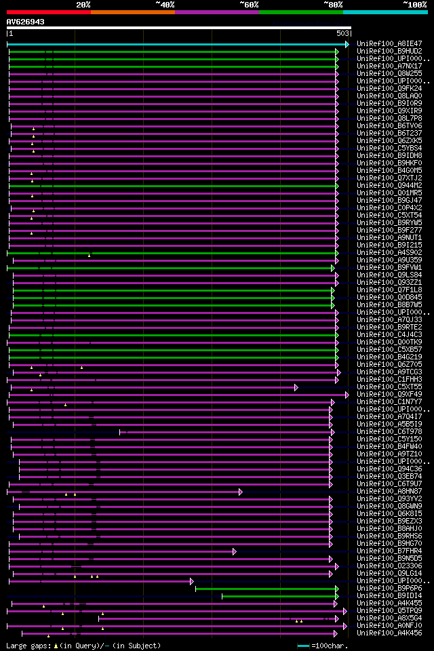Select the UniRef100_B6T237 label
Viewport: 434px width, 651px height.
(389, 134)
